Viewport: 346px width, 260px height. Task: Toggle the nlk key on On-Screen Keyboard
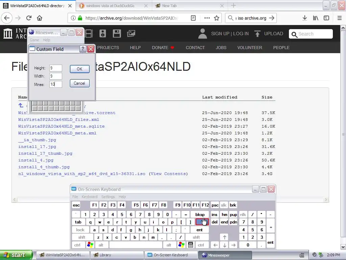(x=243, y=214)
